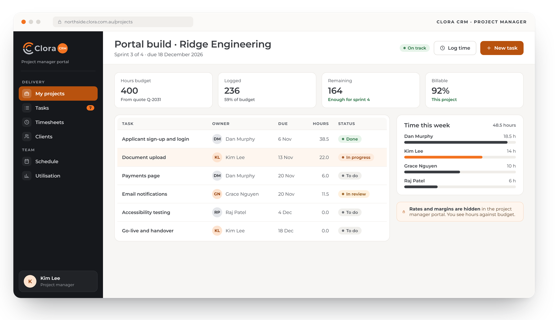Click the Timesheets clock icon
The width and height of the screenshot is (555, 320).
27,122
